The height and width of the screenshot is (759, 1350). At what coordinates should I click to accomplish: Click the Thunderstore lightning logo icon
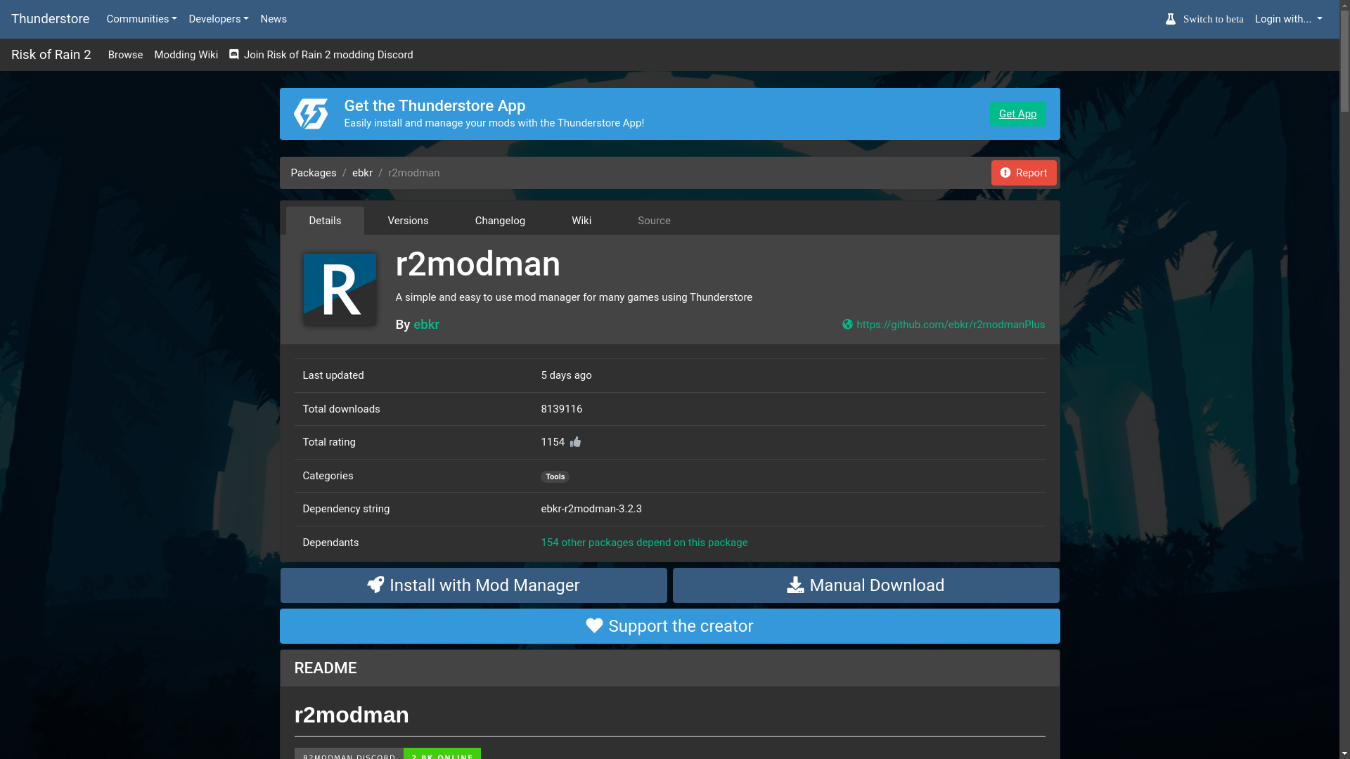point(310,114)
